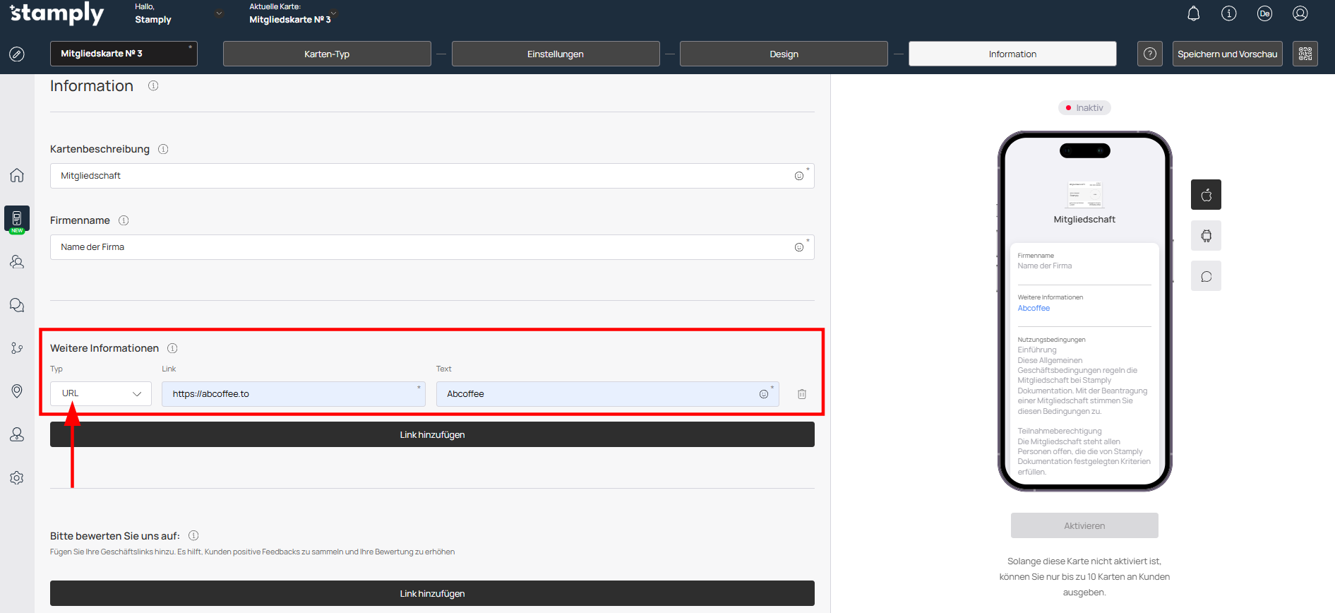Click emoji picker in Kartenbeschreibung field
1335x613 pixels.
[x=798, y=176]
